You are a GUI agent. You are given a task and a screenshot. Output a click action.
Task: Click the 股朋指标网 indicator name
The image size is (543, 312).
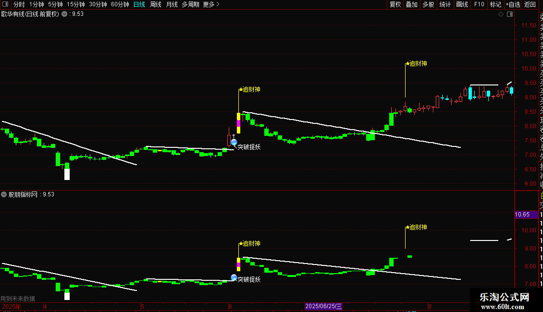tap(23, 194)
